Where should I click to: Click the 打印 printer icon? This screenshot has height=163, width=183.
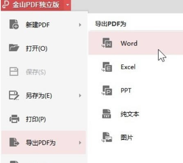[x=14, y=119]
